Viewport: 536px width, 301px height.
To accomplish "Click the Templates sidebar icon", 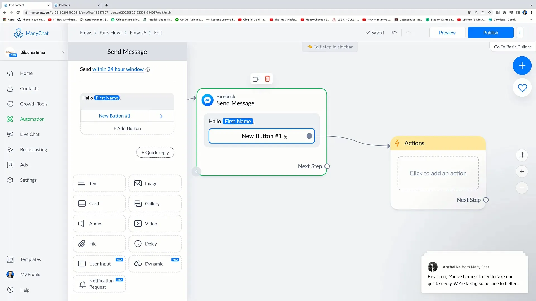I will point(10,259).
